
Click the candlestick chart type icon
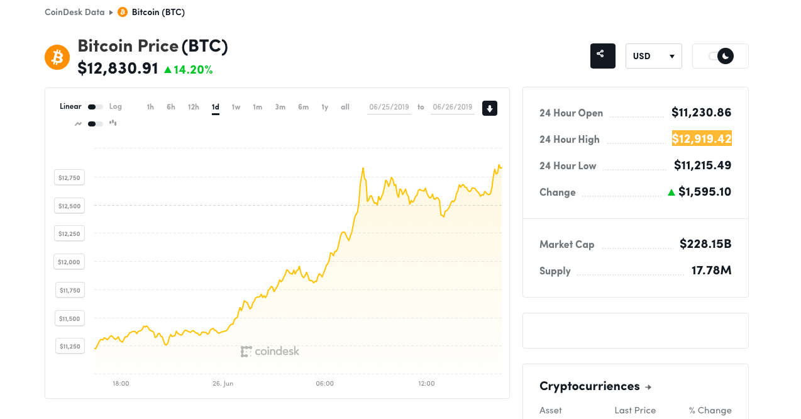coord(113,123)
